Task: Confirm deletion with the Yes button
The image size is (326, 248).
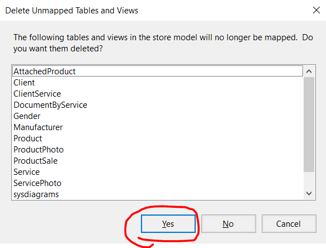Action: click(x=168, y=223)
